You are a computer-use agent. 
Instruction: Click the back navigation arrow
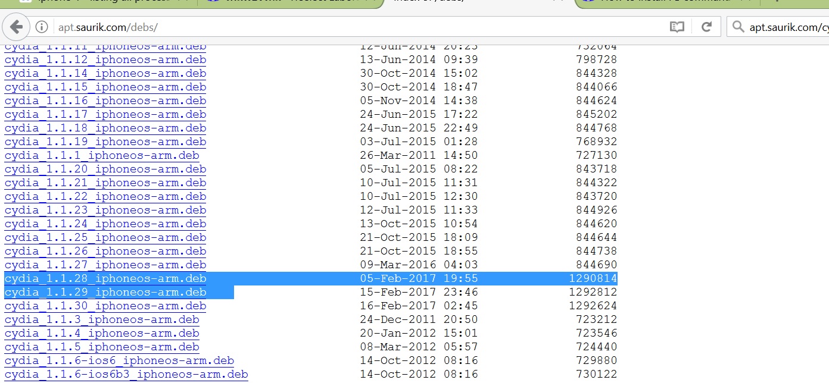pyautogui.click(x=16, y=26)
